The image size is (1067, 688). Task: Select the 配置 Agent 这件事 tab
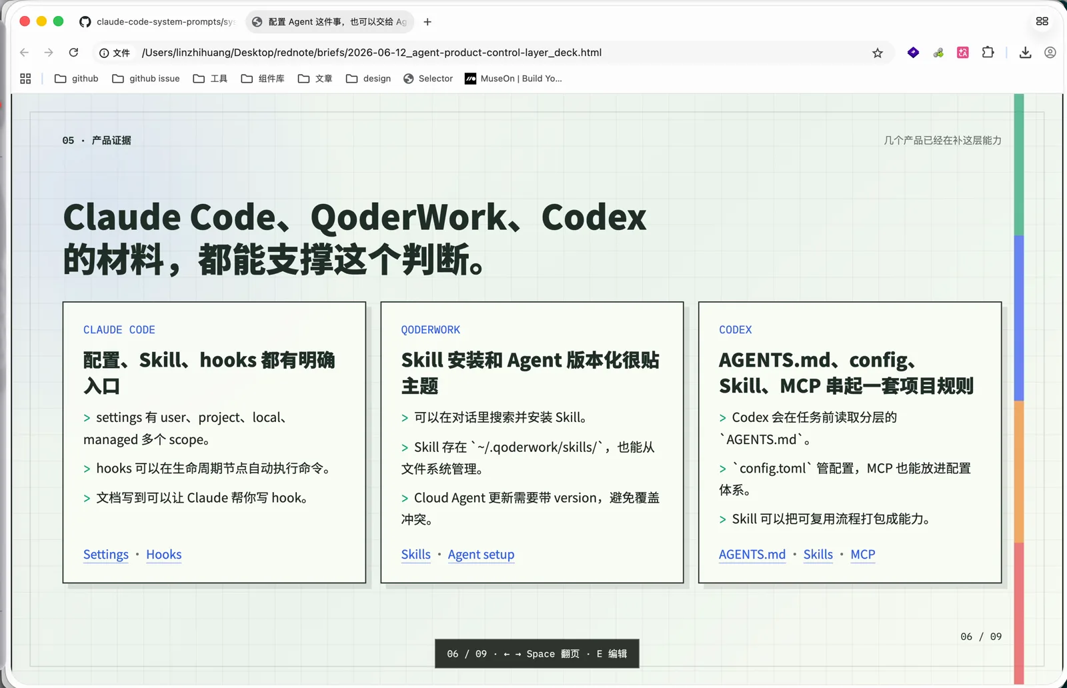(330, 22)
